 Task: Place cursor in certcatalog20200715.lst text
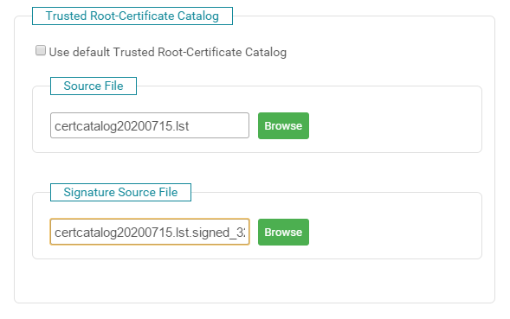click(121, 126)
